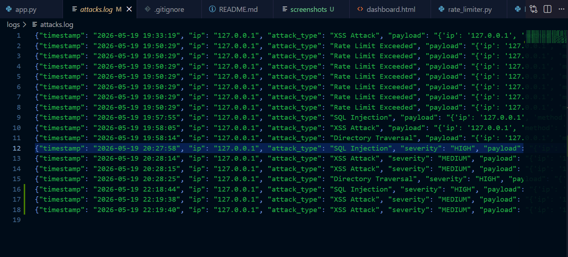
Task: Click git change gutter bar beside line 16
Action: pos(24,189)
